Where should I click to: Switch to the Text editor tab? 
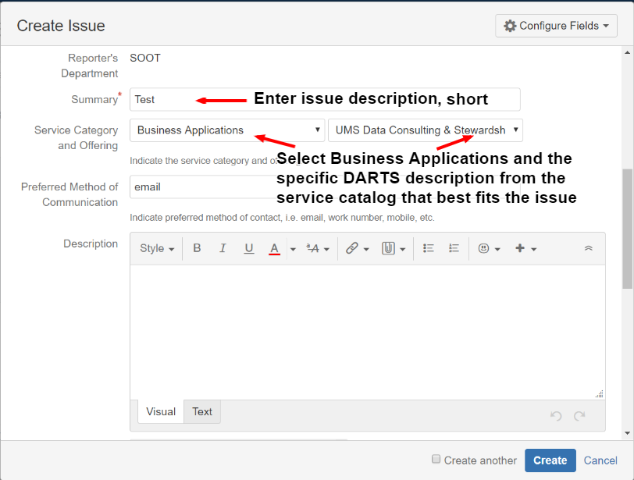coord(201,411)
